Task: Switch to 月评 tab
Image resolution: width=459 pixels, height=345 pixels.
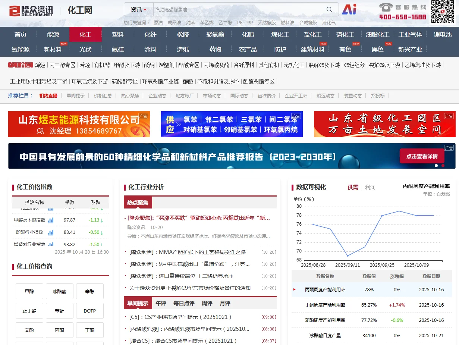Action: click(x=225, y=303)
